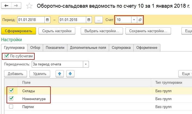The width and height of the screenshot is (192, 114).
Task: Move selected field up with arrow
Action: [x=60, y=73]
